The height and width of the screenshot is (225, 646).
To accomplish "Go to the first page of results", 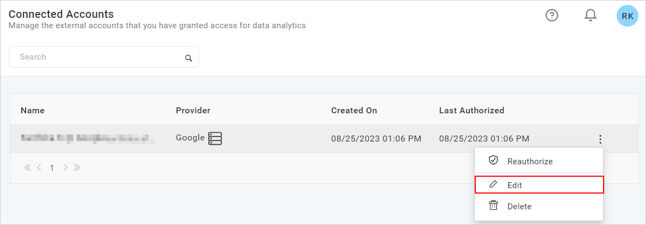I will 27,168.
